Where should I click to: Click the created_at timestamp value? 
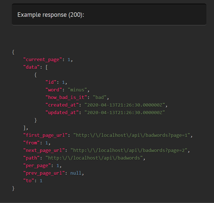(x=125, y=105)
